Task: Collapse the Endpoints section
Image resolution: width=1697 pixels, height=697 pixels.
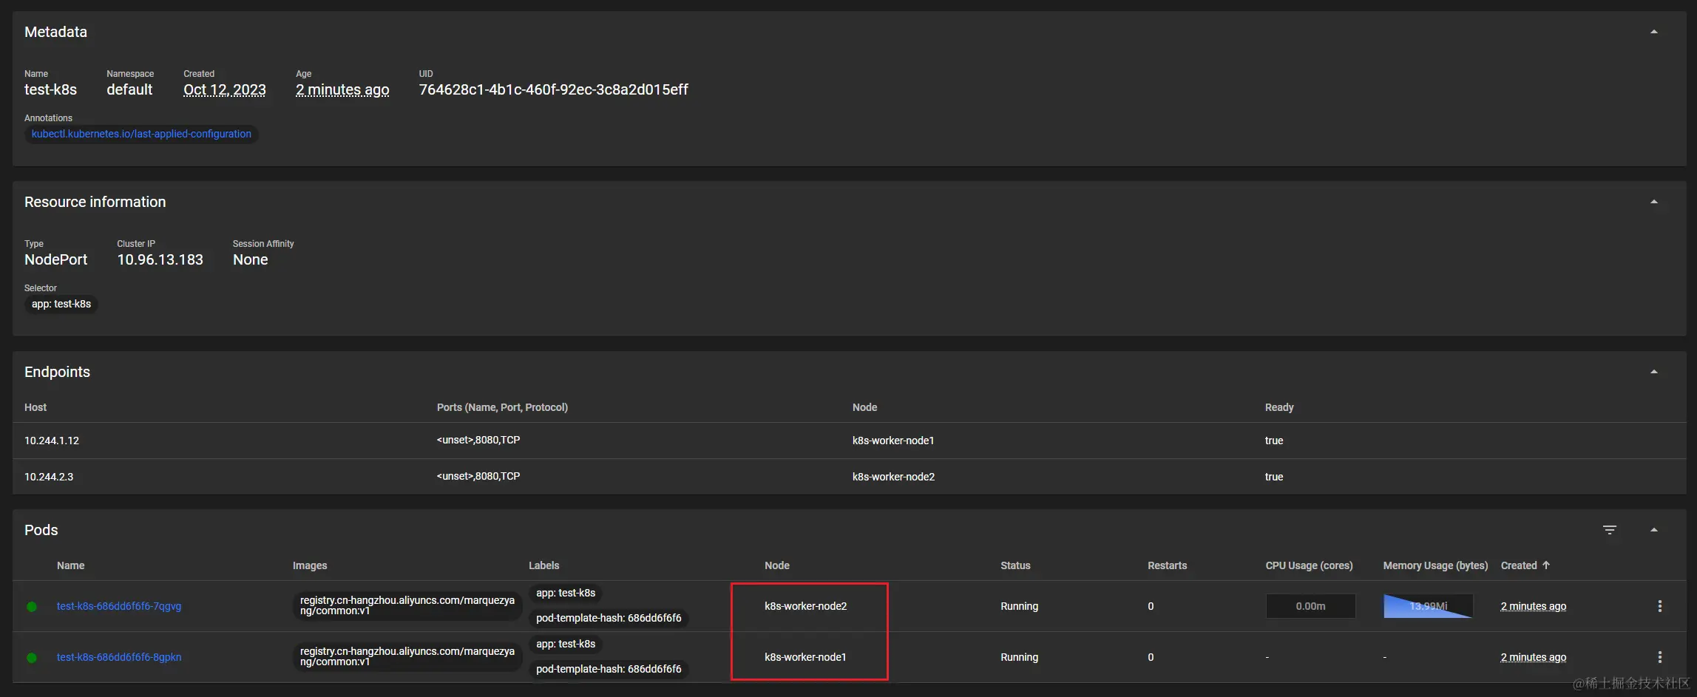Action: [x=1653, y=372]
